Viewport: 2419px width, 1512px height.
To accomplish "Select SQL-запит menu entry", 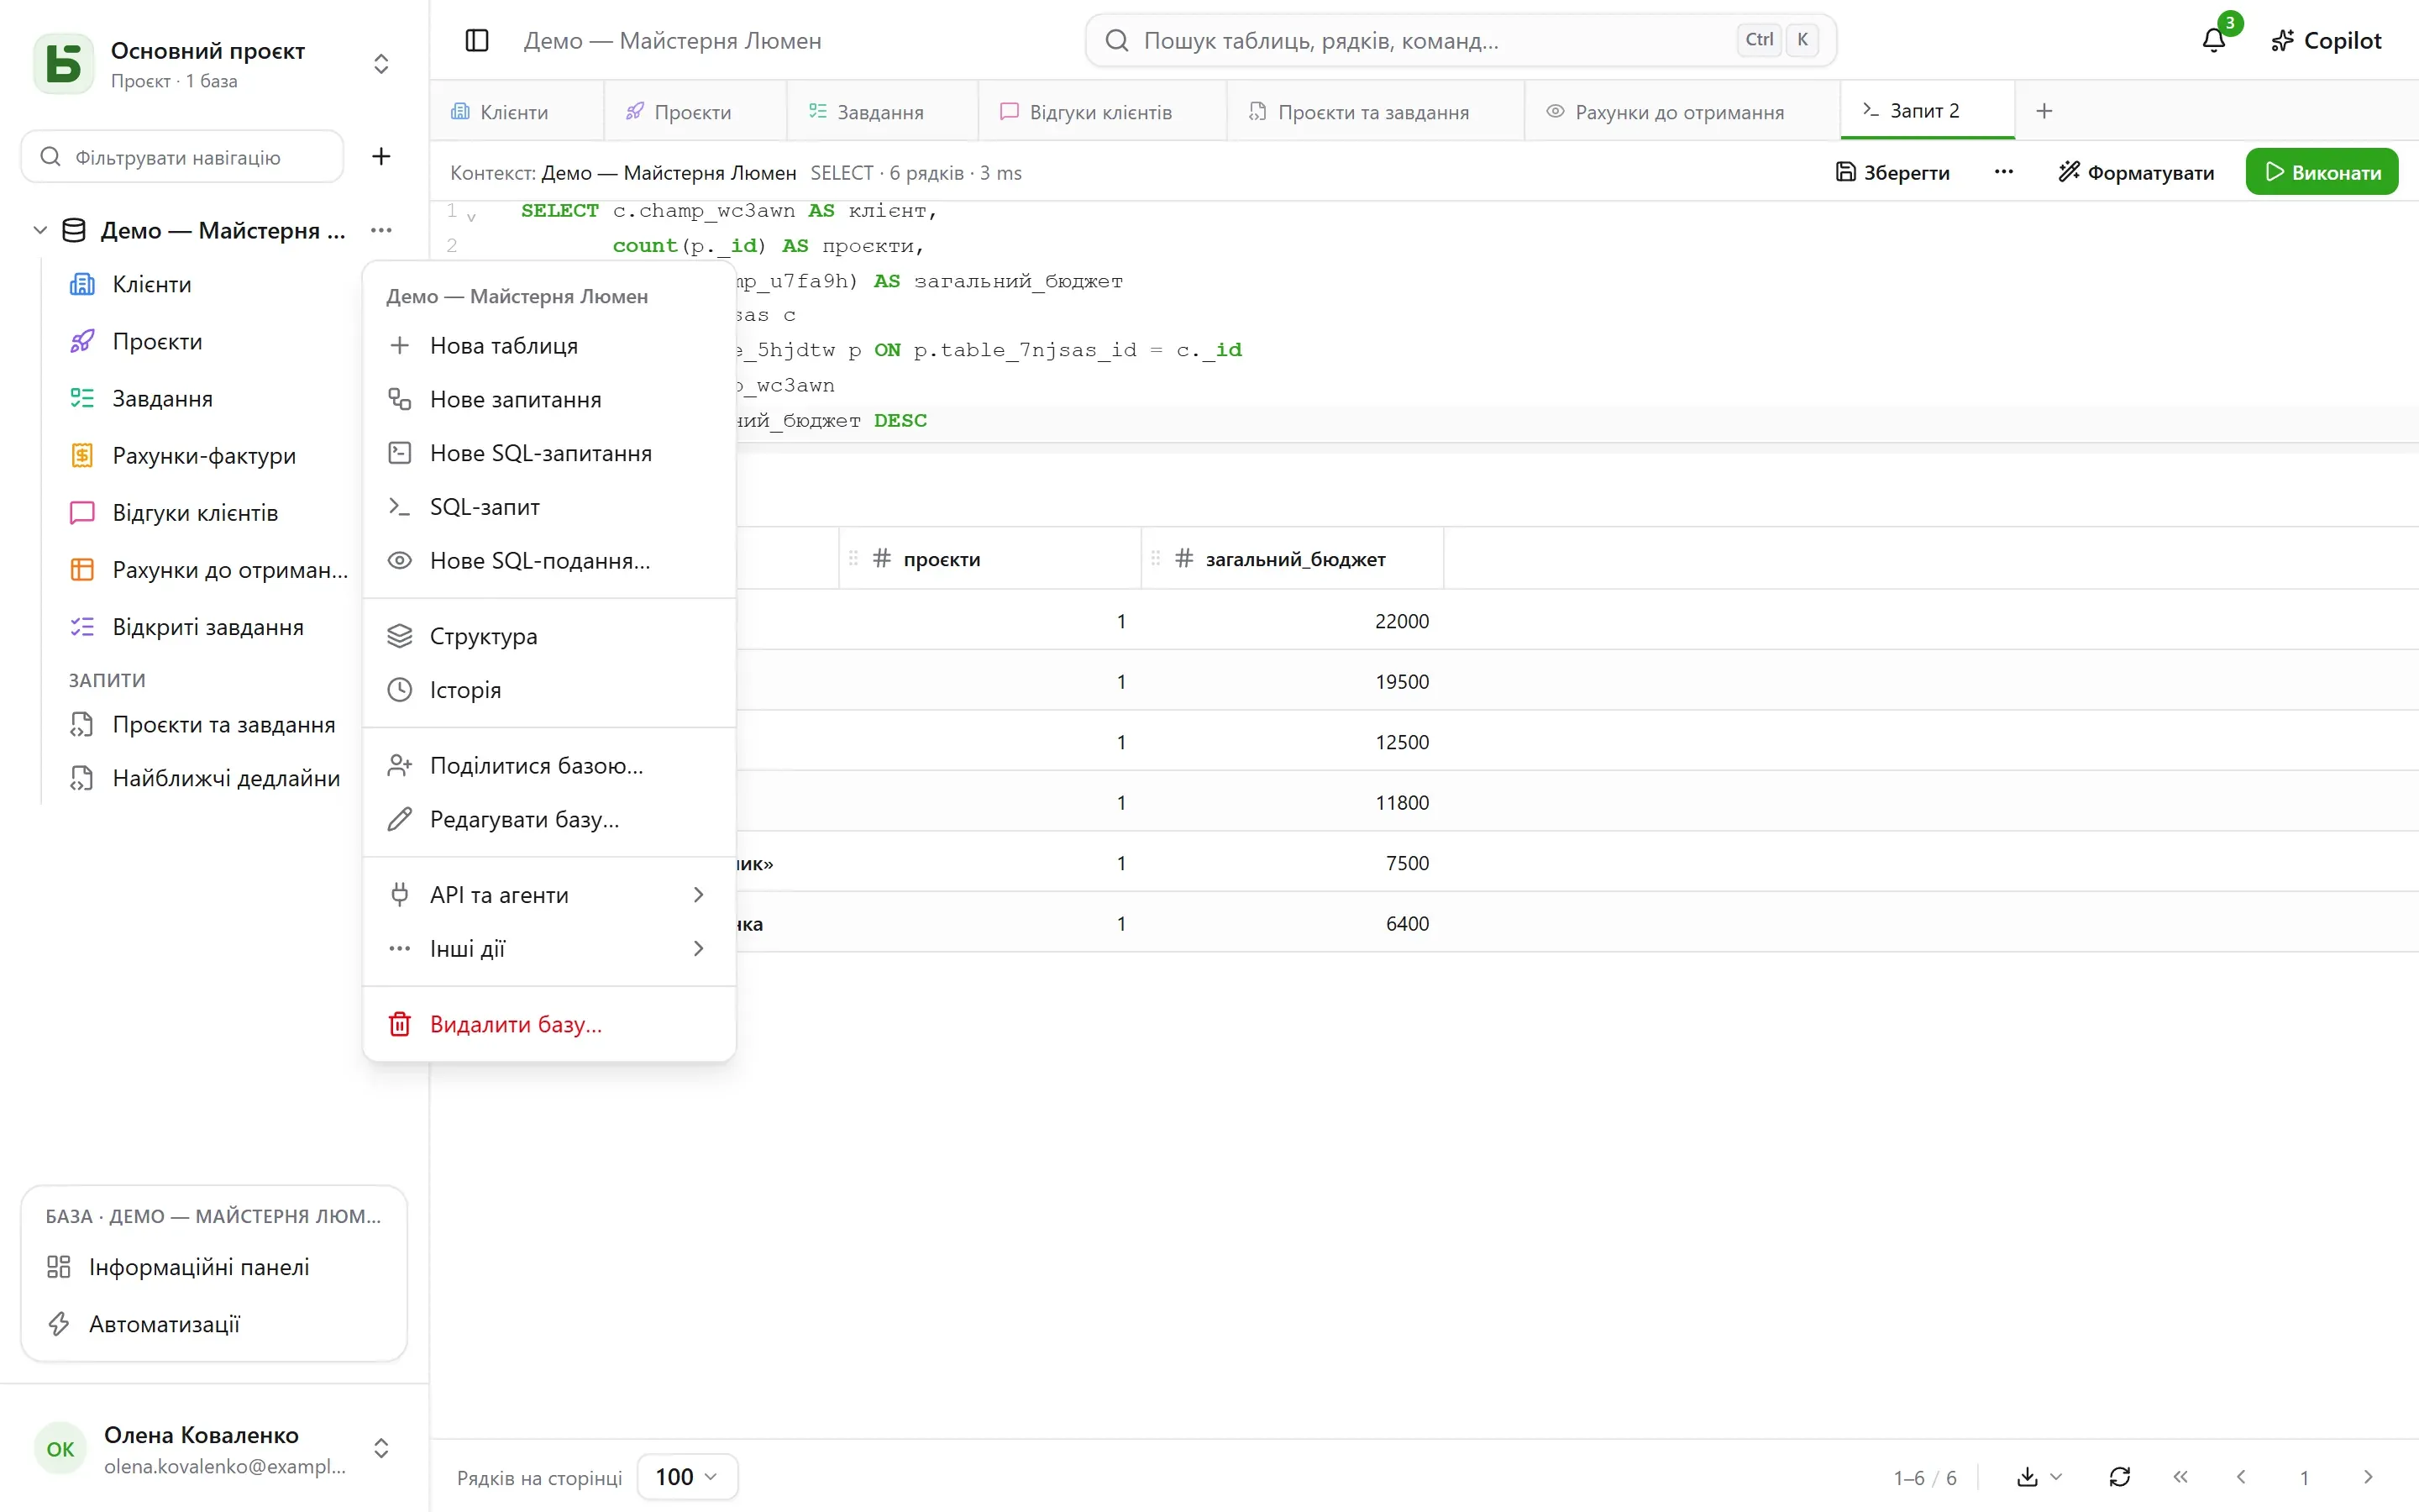I will click(x=548, y=507).
